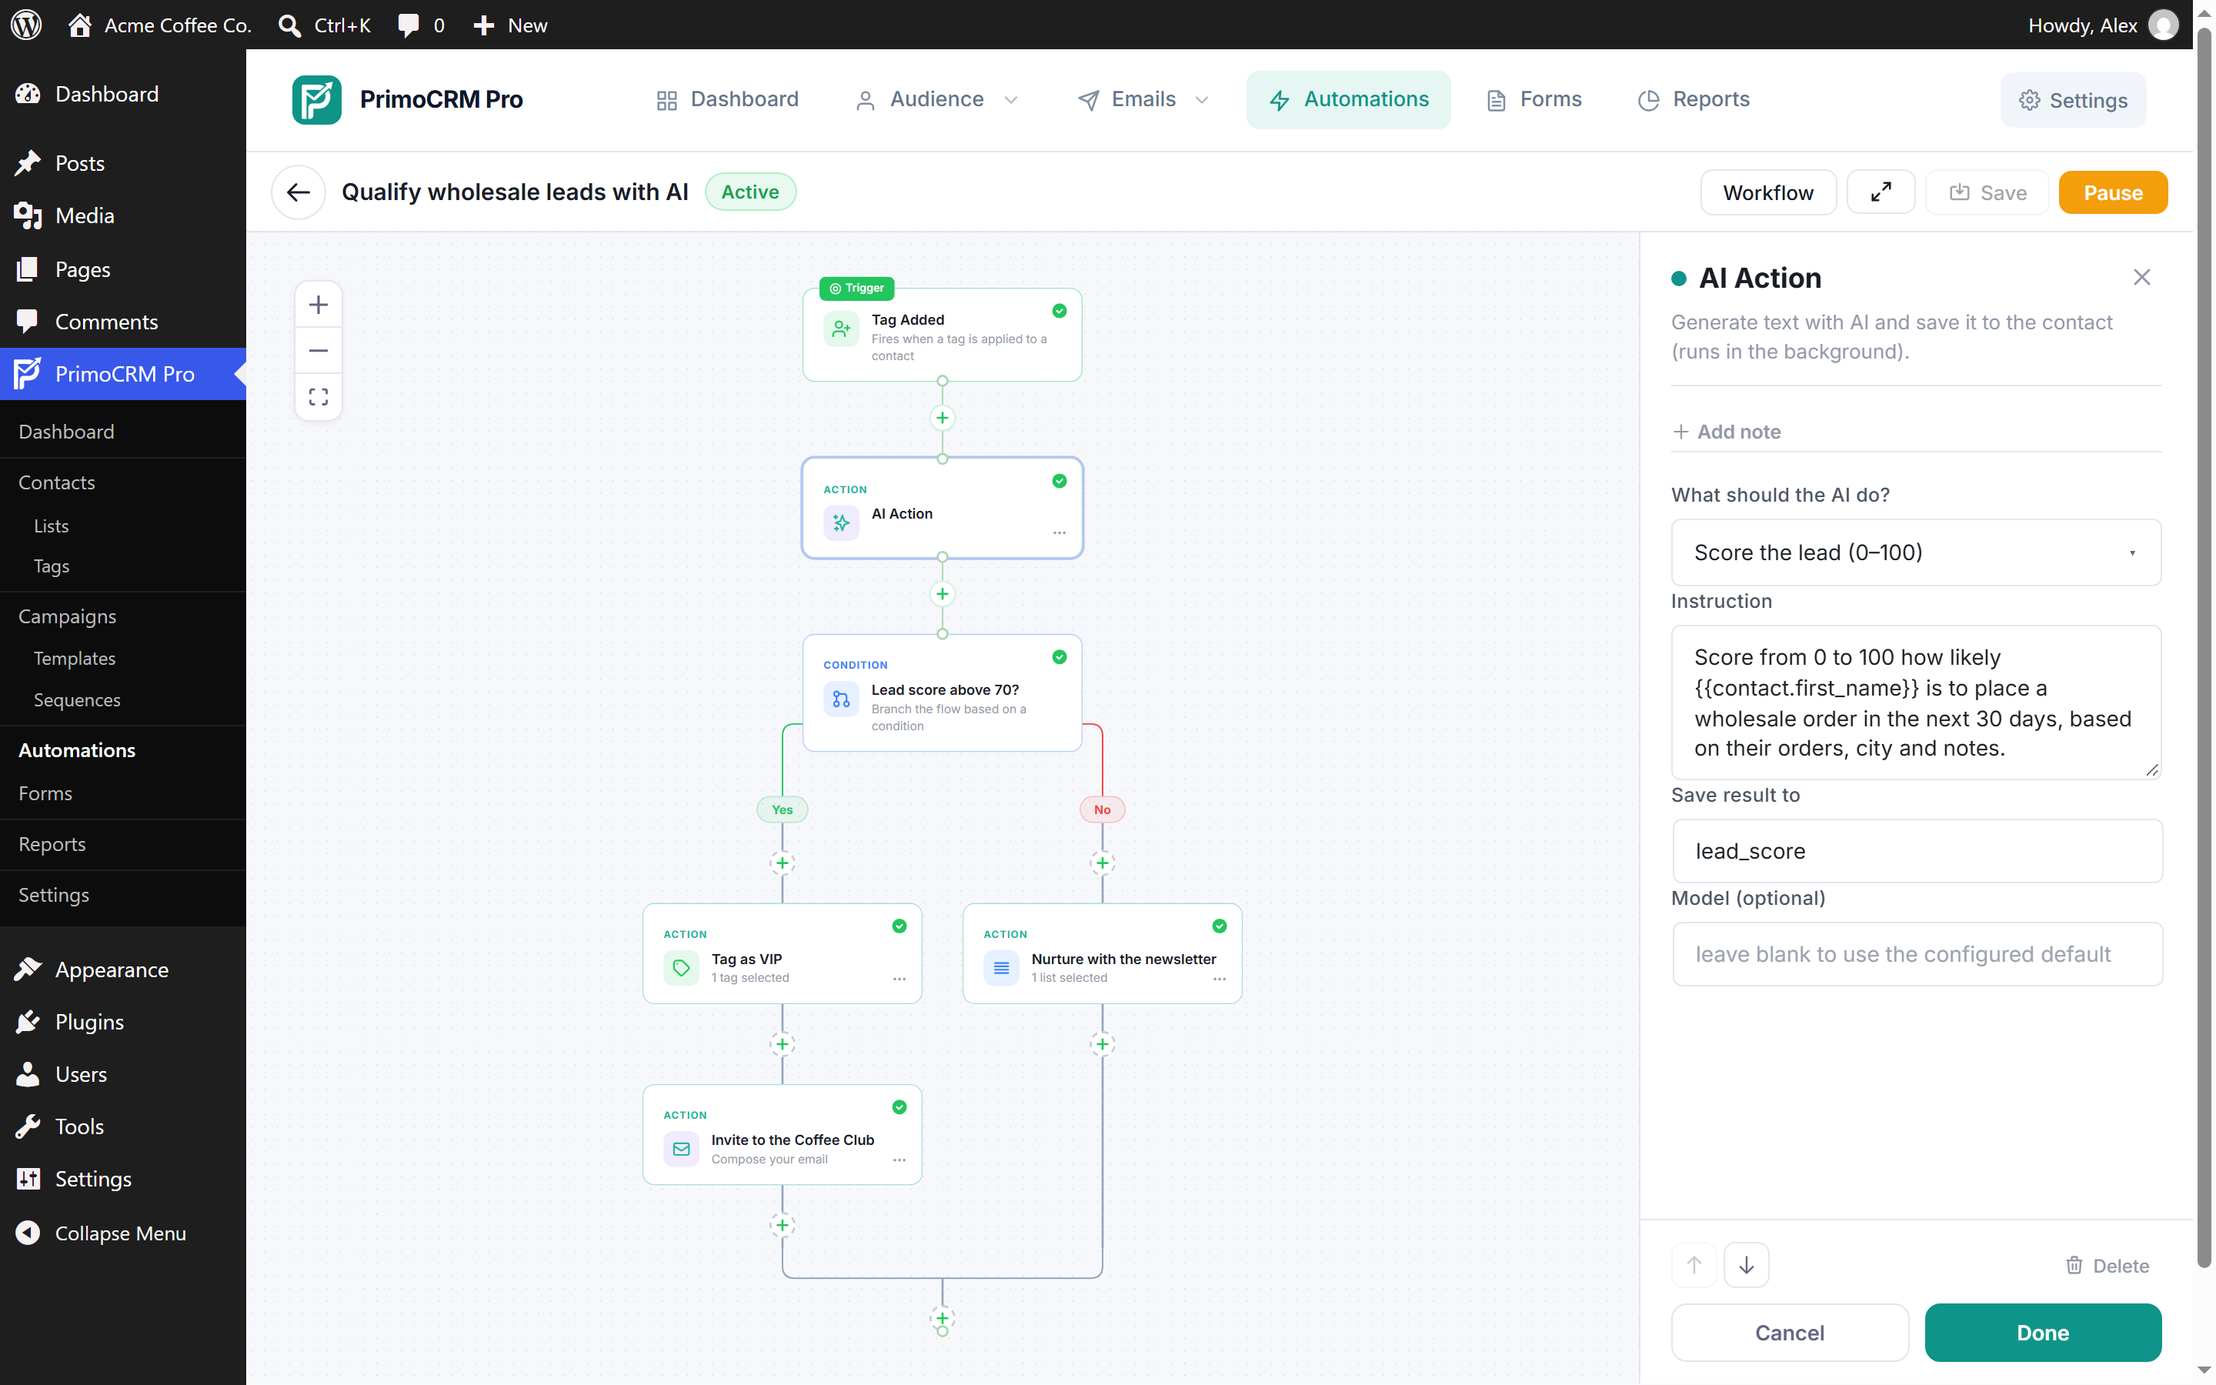Zoom in on the workflow canvas
Viewport: 2216px width, 1385px height.
318,305
